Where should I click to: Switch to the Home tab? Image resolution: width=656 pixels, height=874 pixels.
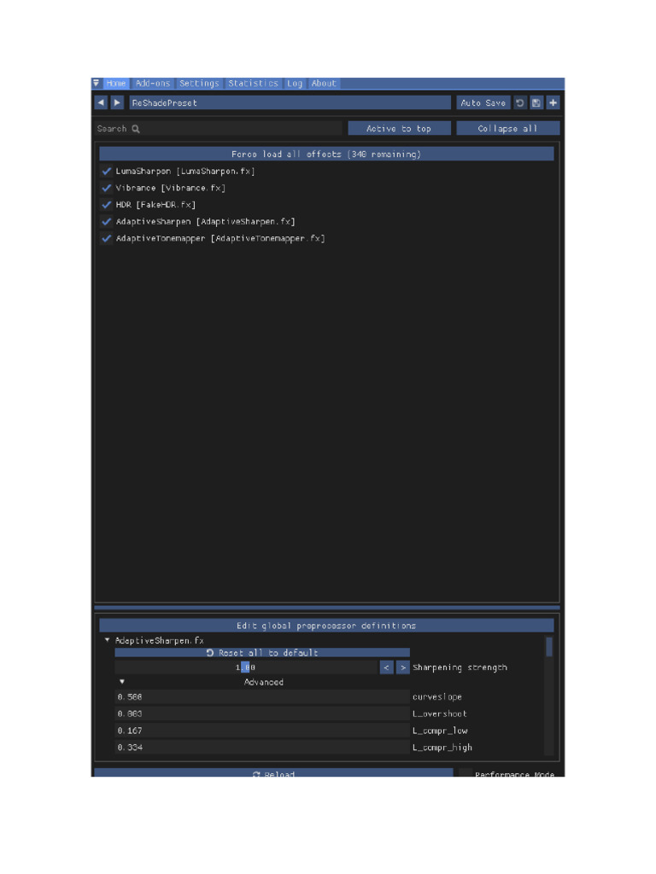116,83
